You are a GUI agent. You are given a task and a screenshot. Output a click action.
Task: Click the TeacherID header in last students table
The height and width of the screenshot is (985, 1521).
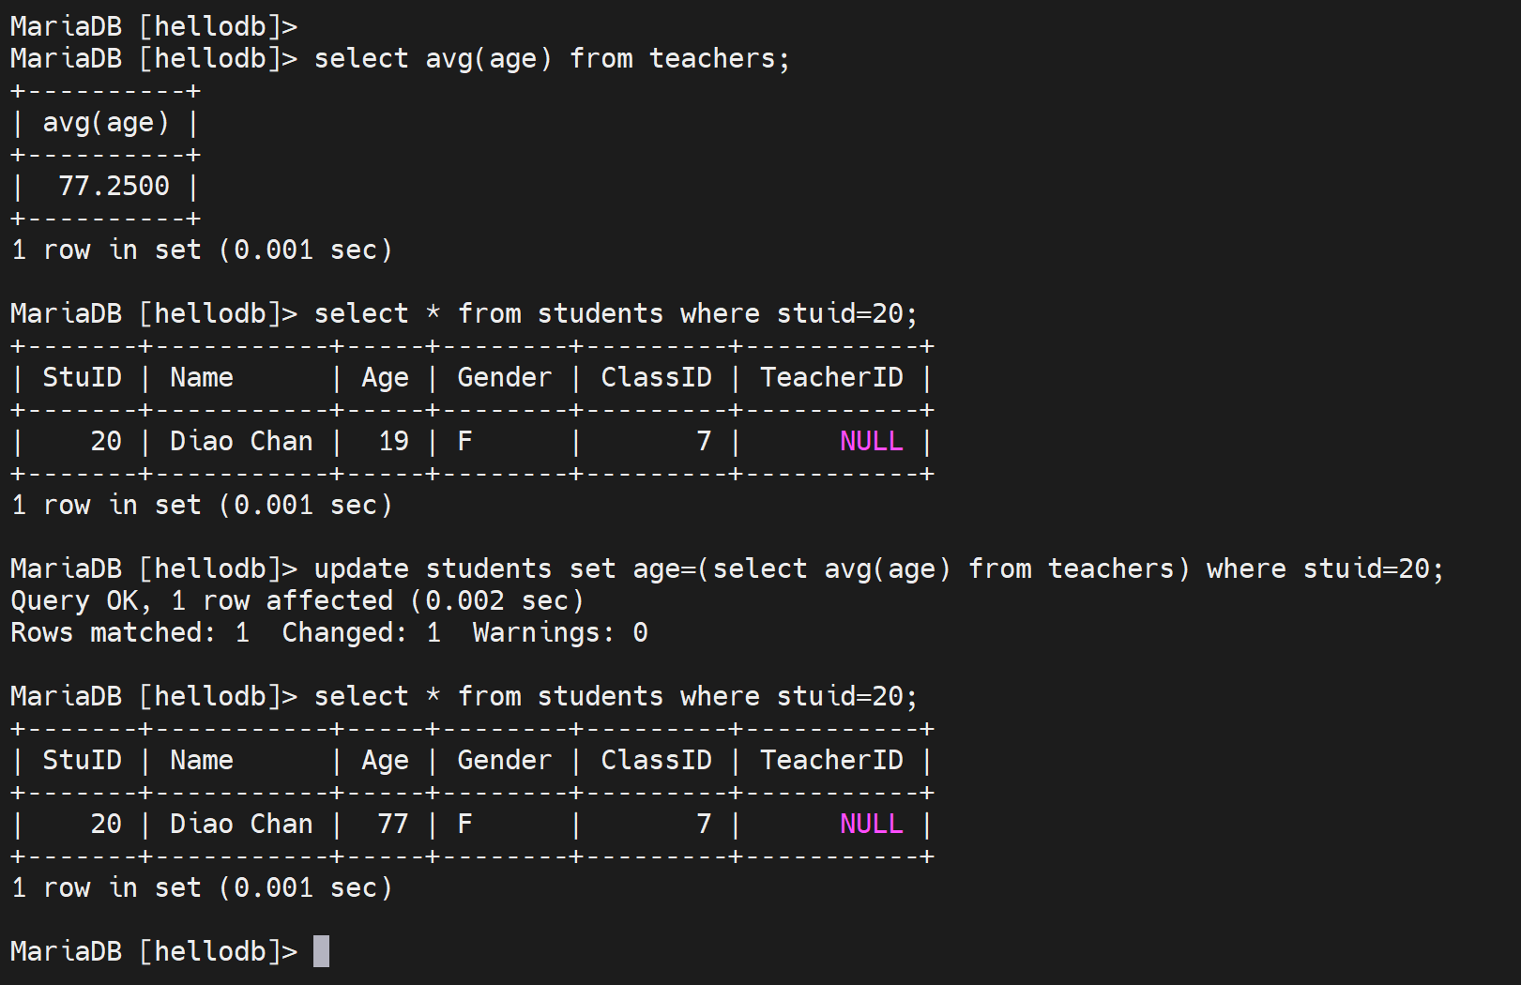pos(831,760)
